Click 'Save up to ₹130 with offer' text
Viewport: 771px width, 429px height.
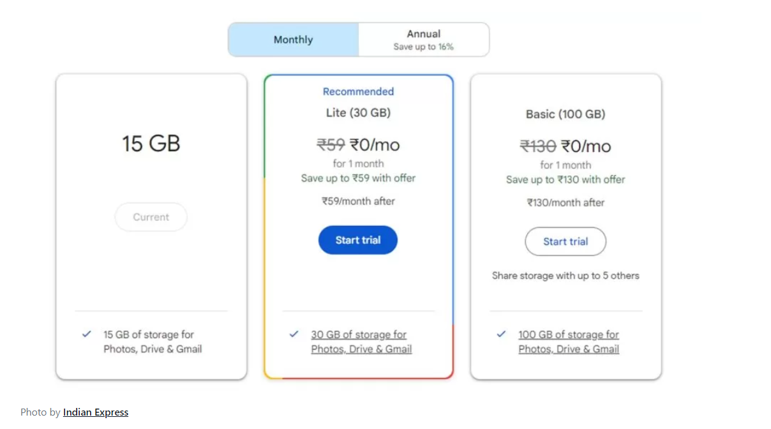(565, 179)
